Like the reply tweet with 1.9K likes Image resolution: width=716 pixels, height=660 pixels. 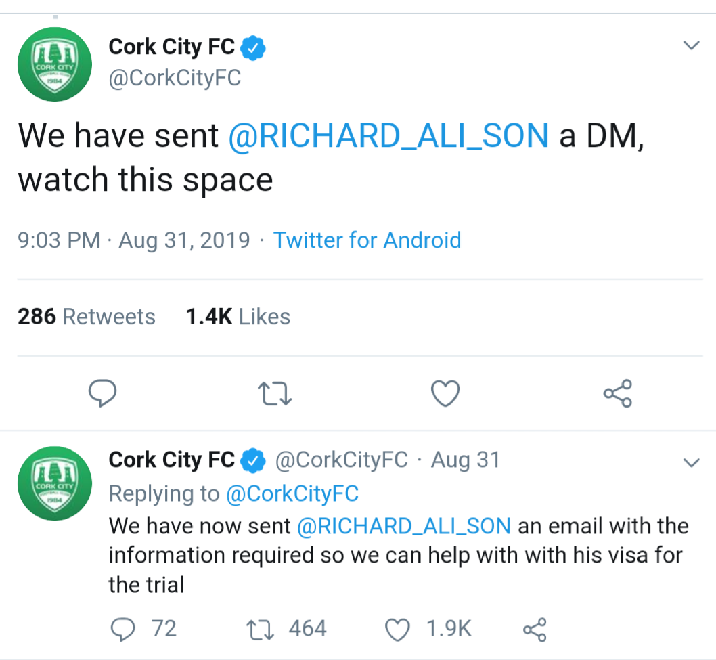(x=397, y=630)
